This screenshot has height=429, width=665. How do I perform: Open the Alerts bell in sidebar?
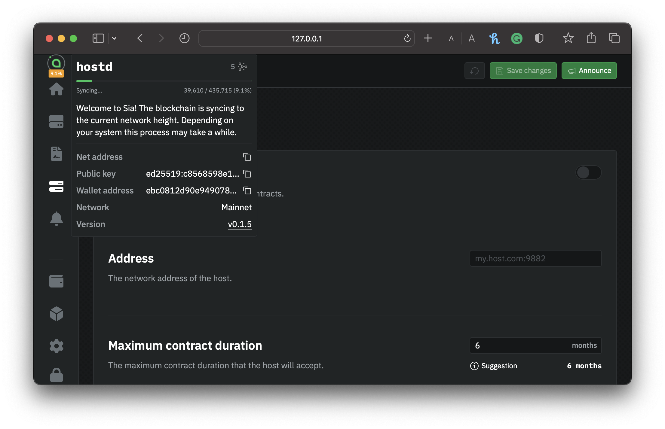coord(56,218)
